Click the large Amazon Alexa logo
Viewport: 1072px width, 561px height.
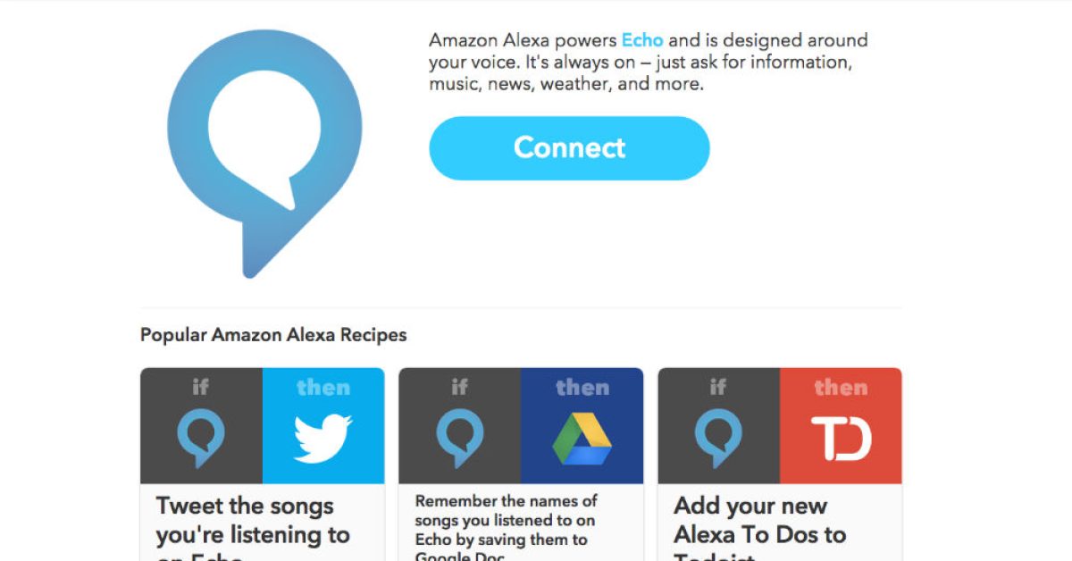pyautogui.click(x=264, y=152)
